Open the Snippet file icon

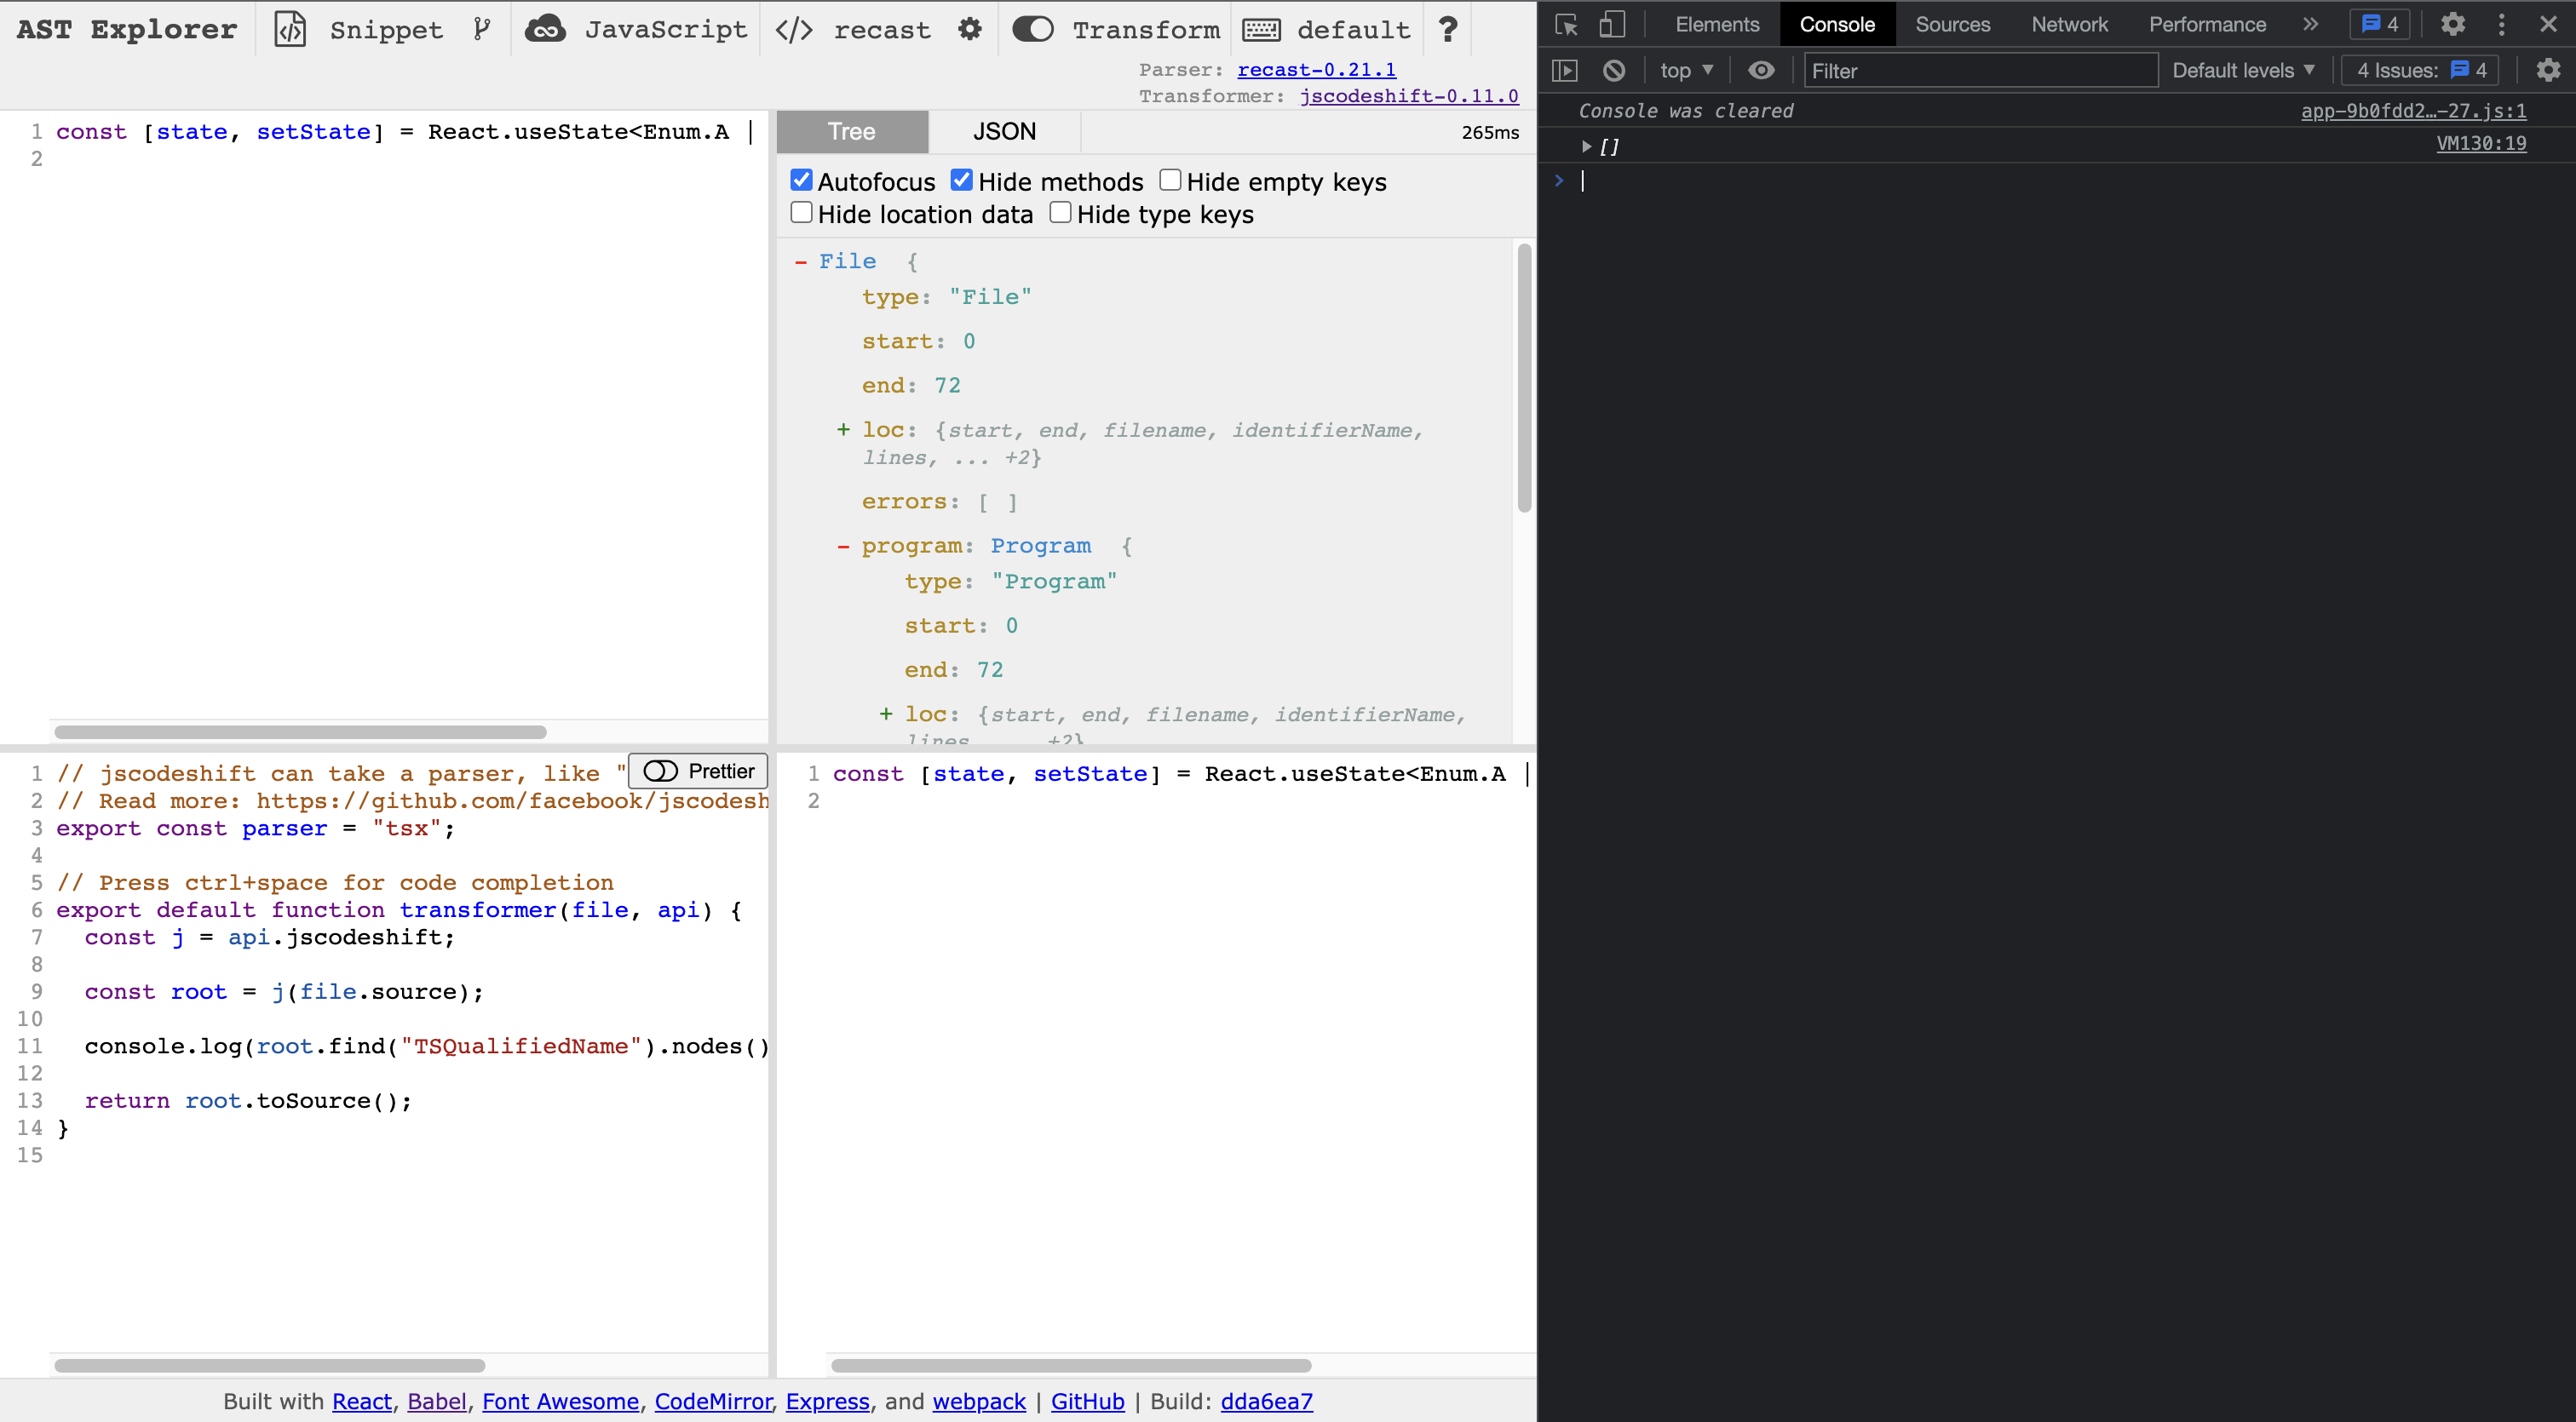(x=290, y=29)
